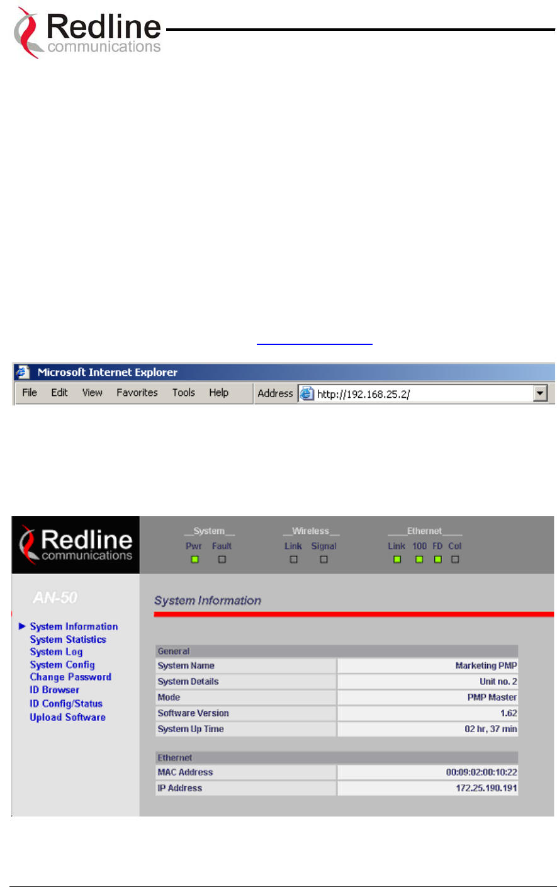Image resolution: width=557 pixels, height=887 pixels.
Task: Open the File menu
Action: tap(30, 393)
